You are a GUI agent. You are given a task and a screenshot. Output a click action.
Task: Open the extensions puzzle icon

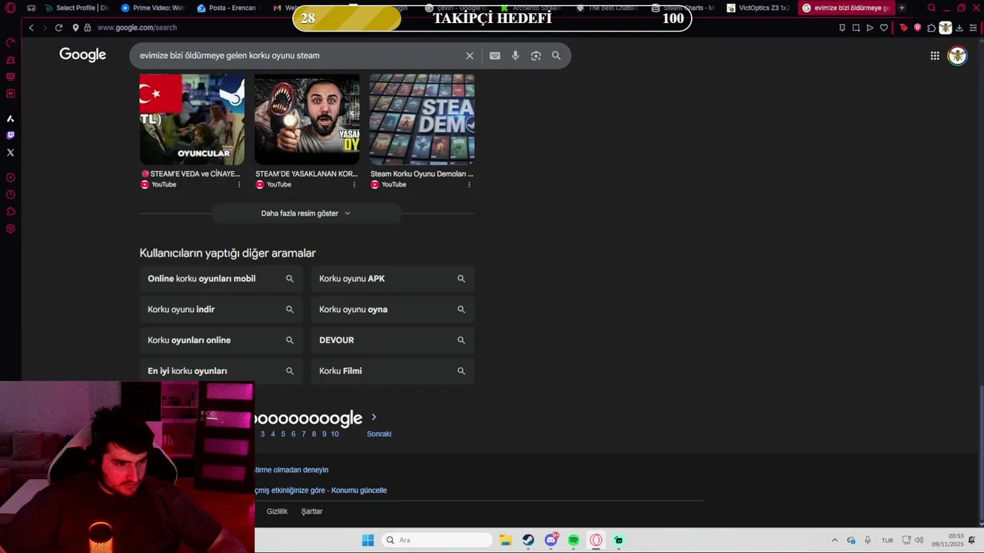coord(932,28)
